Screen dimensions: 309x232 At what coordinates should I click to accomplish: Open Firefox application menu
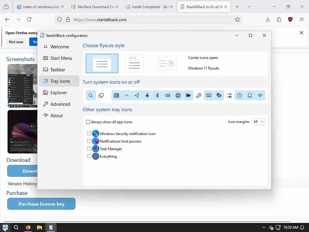[301, 19]
